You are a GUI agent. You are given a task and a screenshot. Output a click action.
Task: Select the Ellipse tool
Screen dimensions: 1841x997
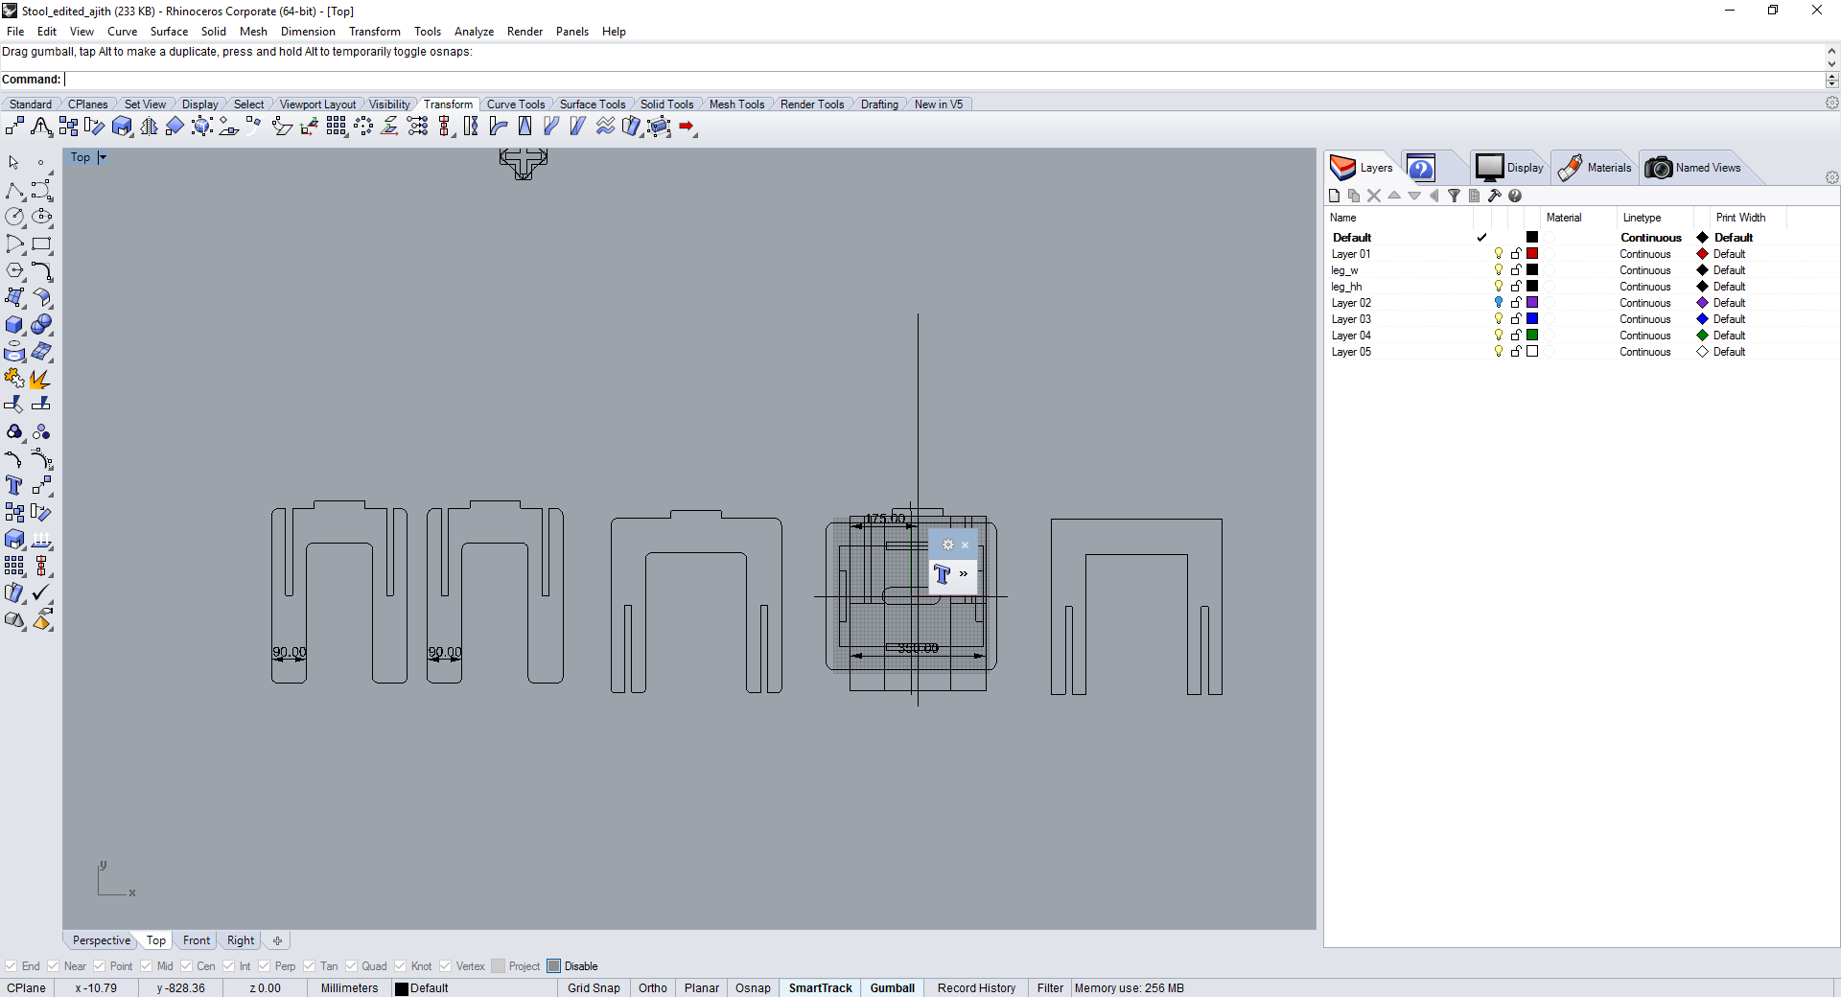[x=41, y=218]
